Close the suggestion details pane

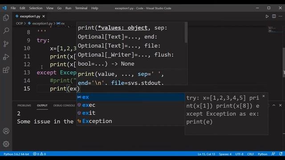click(264, 96)
